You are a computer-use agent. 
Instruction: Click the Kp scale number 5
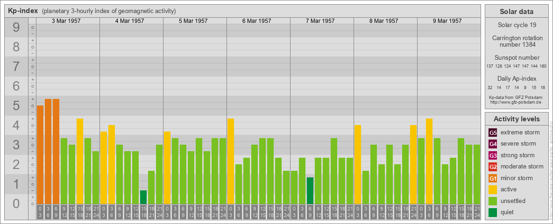click(16, 105)
